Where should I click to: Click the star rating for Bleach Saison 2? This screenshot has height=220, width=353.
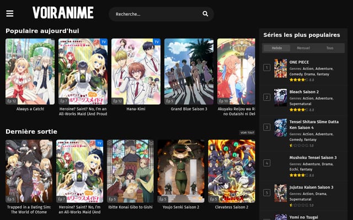pyautogui.click(x=299, y=110)
